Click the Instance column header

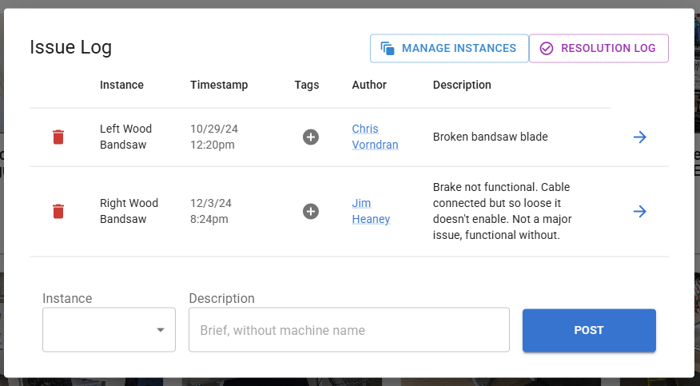point(121,85)
